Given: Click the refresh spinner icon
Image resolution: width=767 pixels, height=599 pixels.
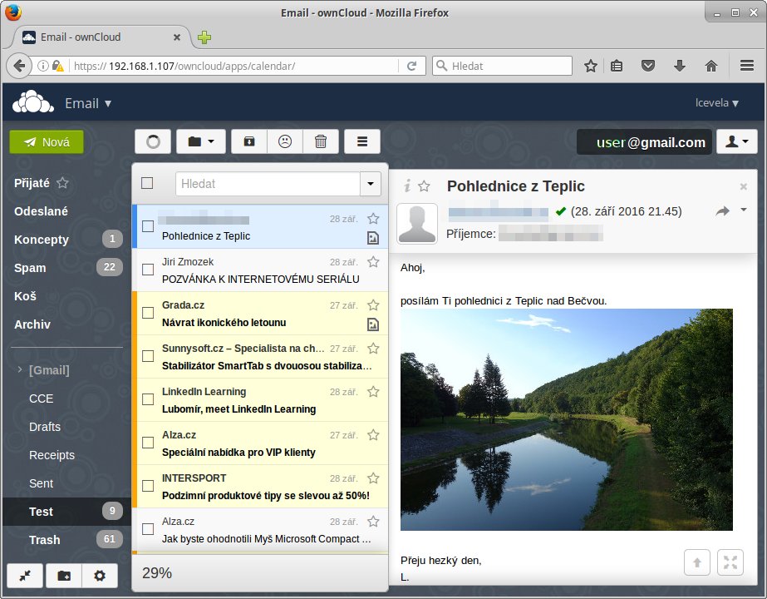Looking at the screenshot, I should [153, 141].
